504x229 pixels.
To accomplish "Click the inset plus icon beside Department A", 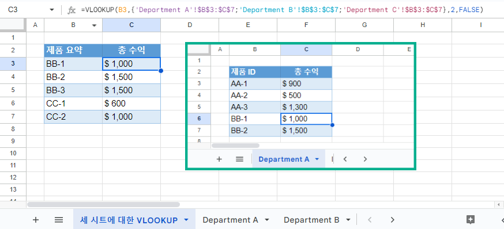I will pos(219,159).
